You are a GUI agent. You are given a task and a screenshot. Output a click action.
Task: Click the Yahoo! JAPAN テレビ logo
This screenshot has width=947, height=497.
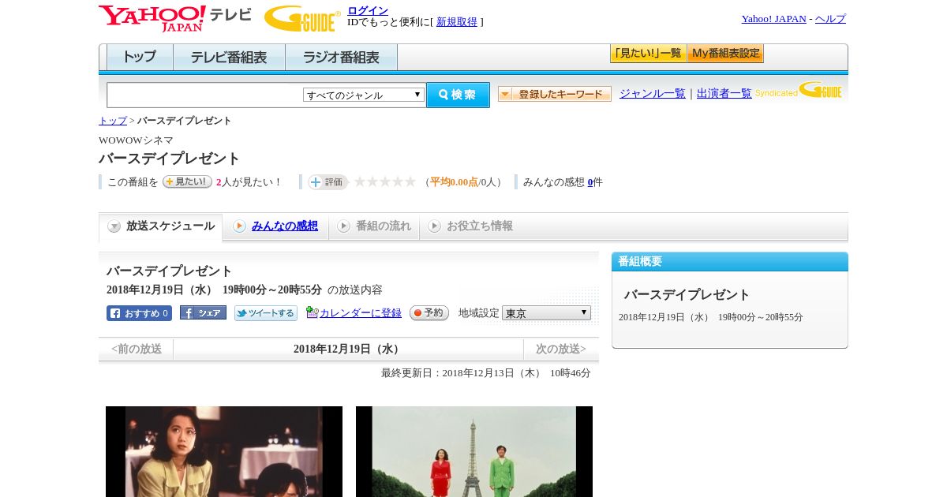tap(175, 18)
